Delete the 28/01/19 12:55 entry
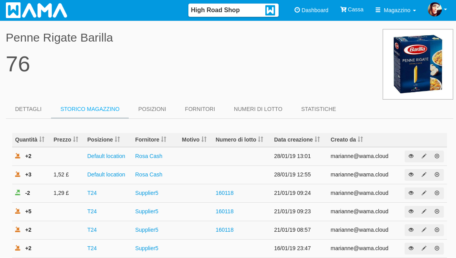The image size is (456, 258). pos(437,174)
